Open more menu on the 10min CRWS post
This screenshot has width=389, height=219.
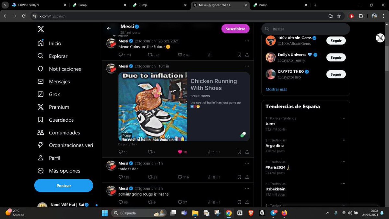pos(247,66)
